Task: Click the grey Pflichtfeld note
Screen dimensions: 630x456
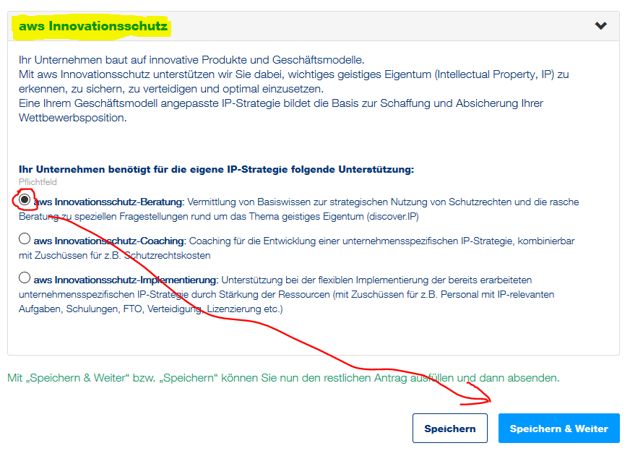Action: tap(38, 183)
